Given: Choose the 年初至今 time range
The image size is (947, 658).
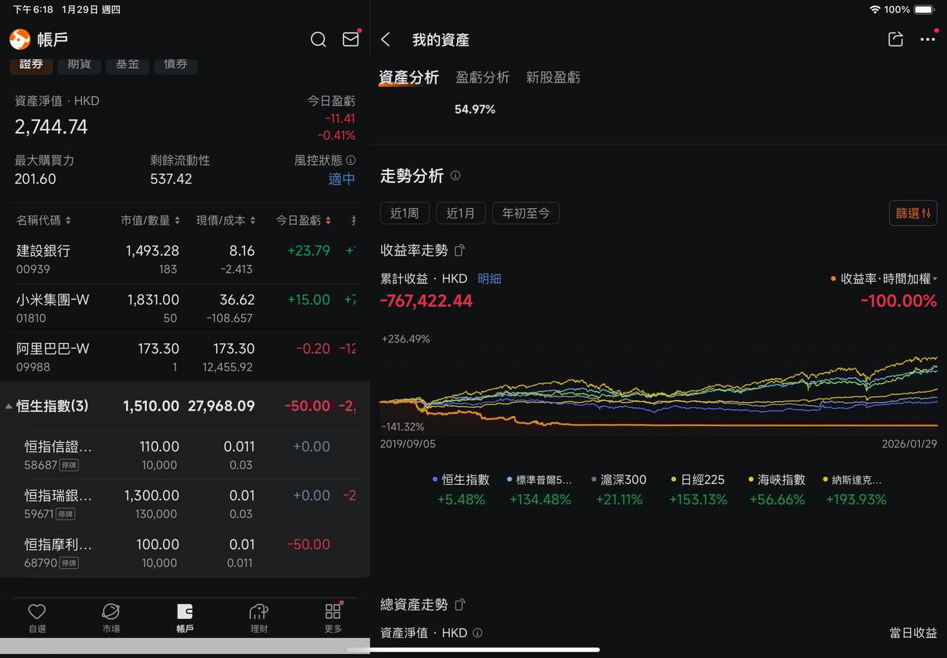Looking at the screenshot, I should point(526,213).
